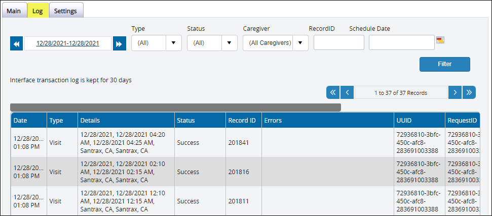Go to previous date range
Image resolution: width=492 pixels, height=216 pixels.
coord(16,43)
